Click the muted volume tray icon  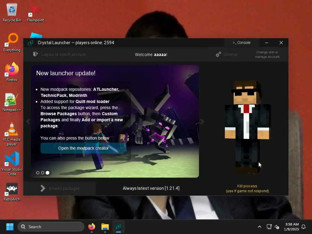pos(277,227)
